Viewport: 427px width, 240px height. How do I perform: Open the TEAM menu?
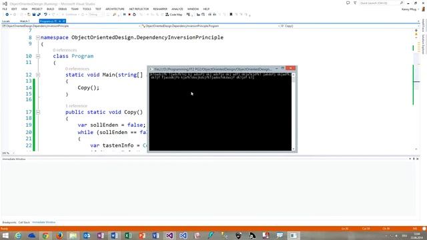click(x=75, y=9)
